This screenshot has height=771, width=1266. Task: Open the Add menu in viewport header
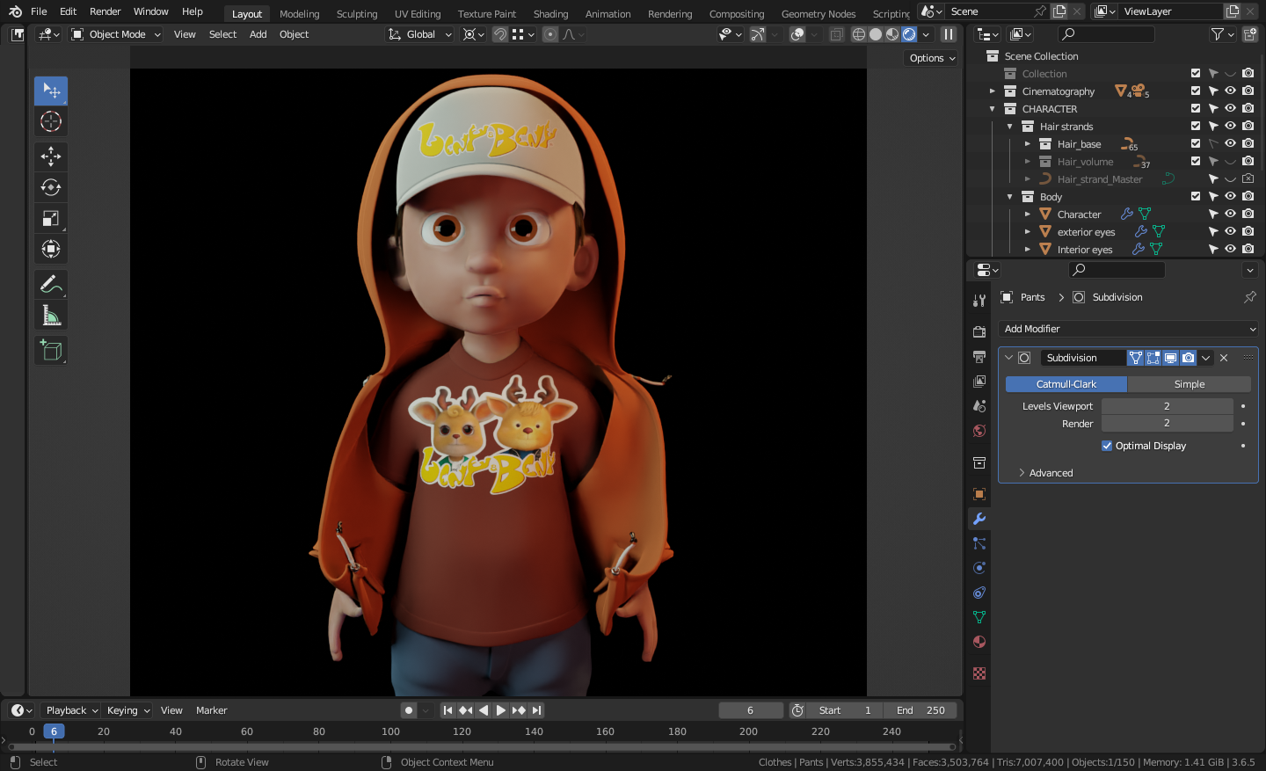(x=258, y=34)
